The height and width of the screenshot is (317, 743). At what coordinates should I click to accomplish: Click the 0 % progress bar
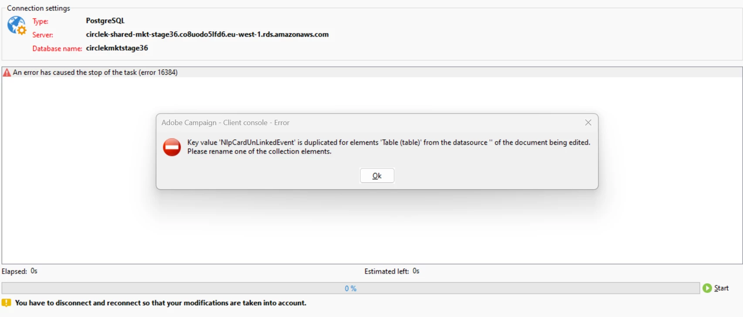[351, 288]
